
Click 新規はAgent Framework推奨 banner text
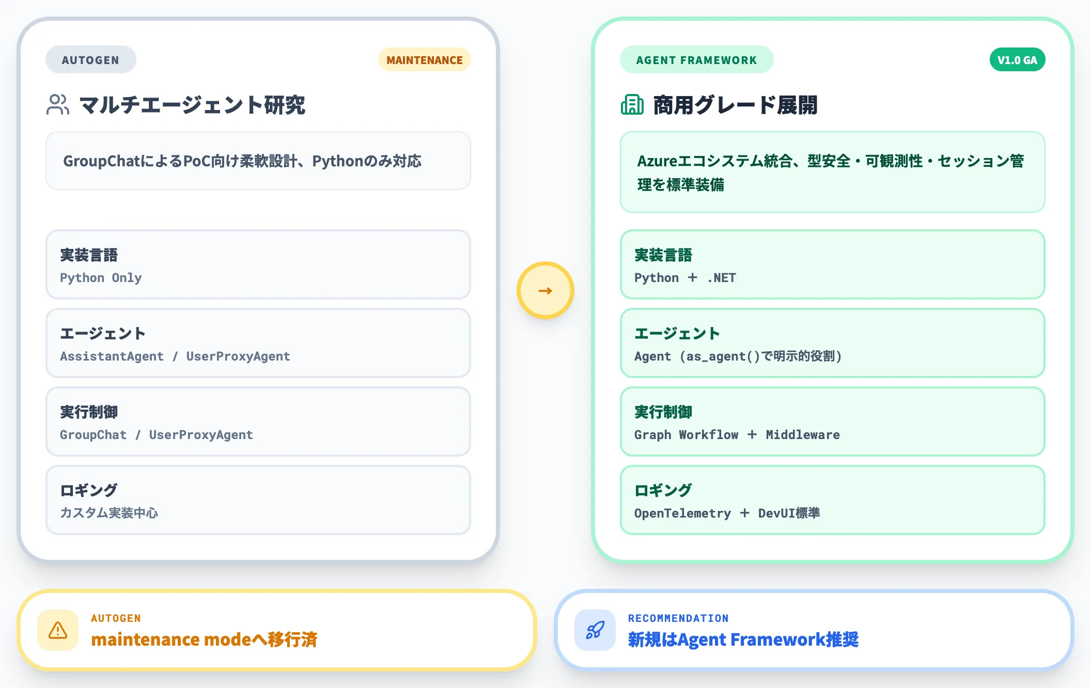pyautogui.click(x=743, y=639)
